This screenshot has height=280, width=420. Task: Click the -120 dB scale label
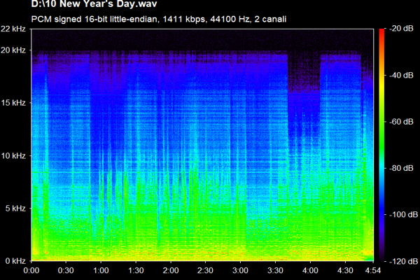(x=404, y=261)
